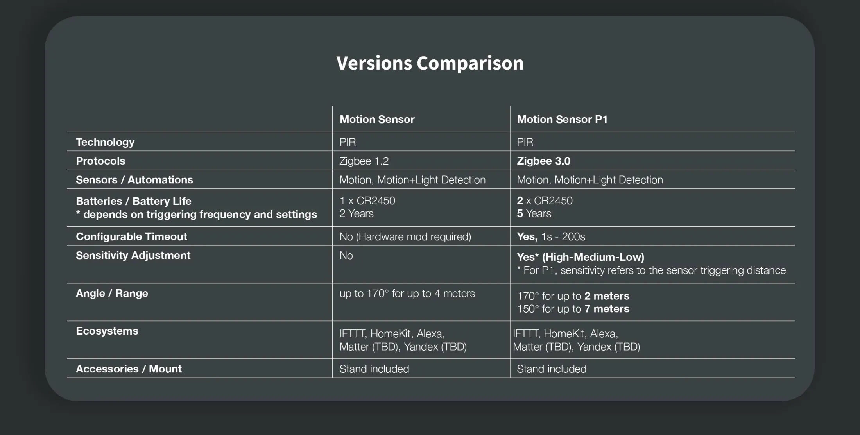The width and height of the screenshot is (860, 435).
Task: Select the Protocols row label
Action: [100, 161]
